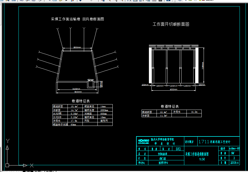Click the 2009.4 date cell
Screen dimensions: 248x172
235,163
